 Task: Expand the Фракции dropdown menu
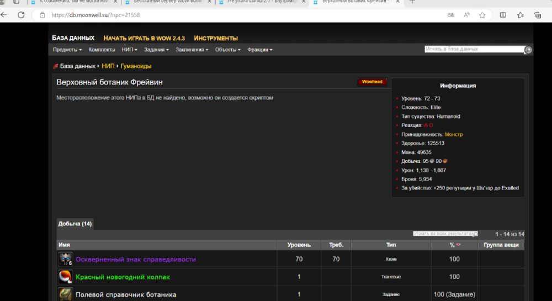tap(259, 50)
